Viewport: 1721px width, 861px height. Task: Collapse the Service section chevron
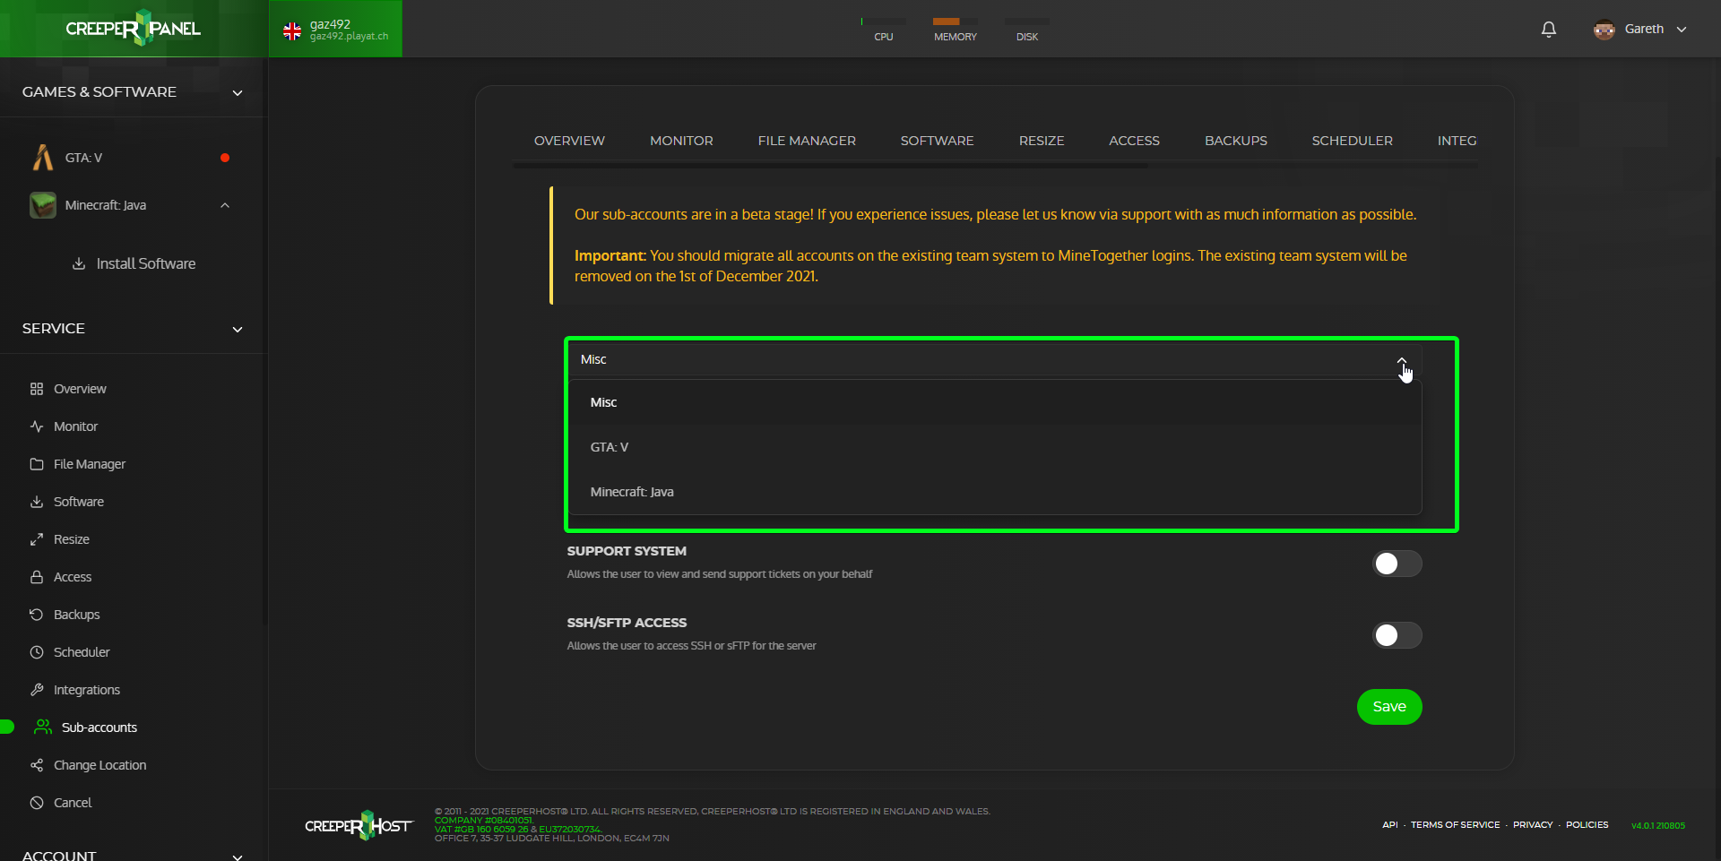238,329
